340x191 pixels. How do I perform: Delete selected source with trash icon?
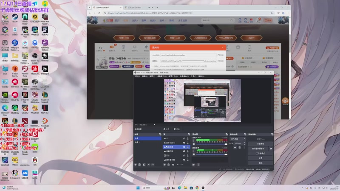168,165
